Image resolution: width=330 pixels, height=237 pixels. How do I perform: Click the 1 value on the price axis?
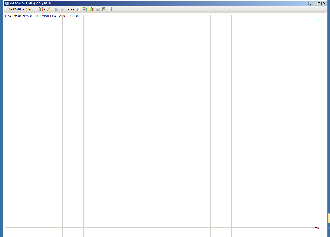click(x=318, y=20)
